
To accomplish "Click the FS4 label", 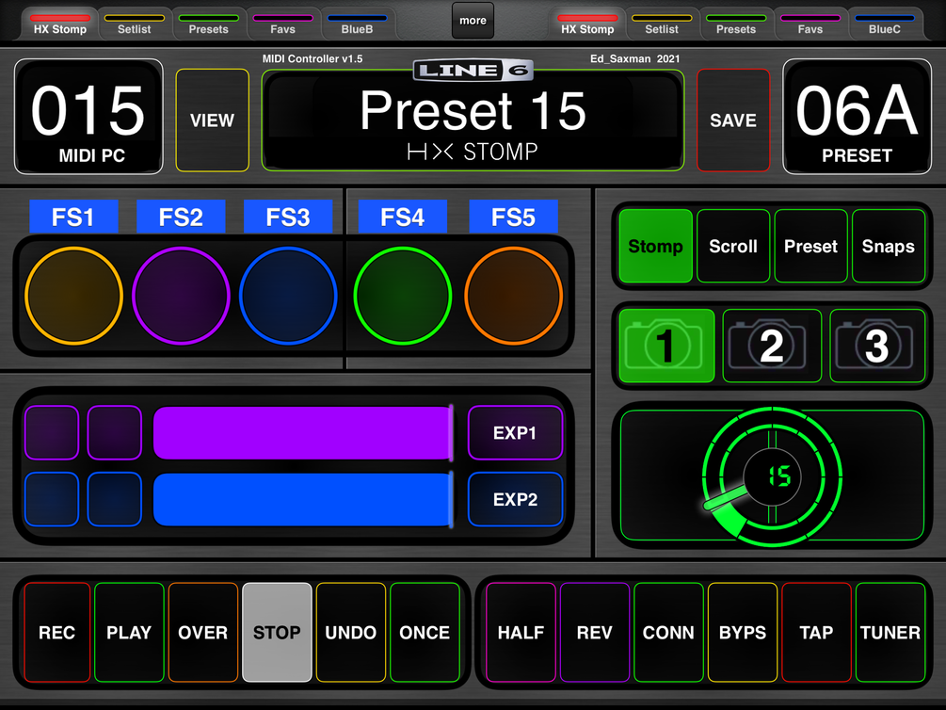I will point(403,217).
